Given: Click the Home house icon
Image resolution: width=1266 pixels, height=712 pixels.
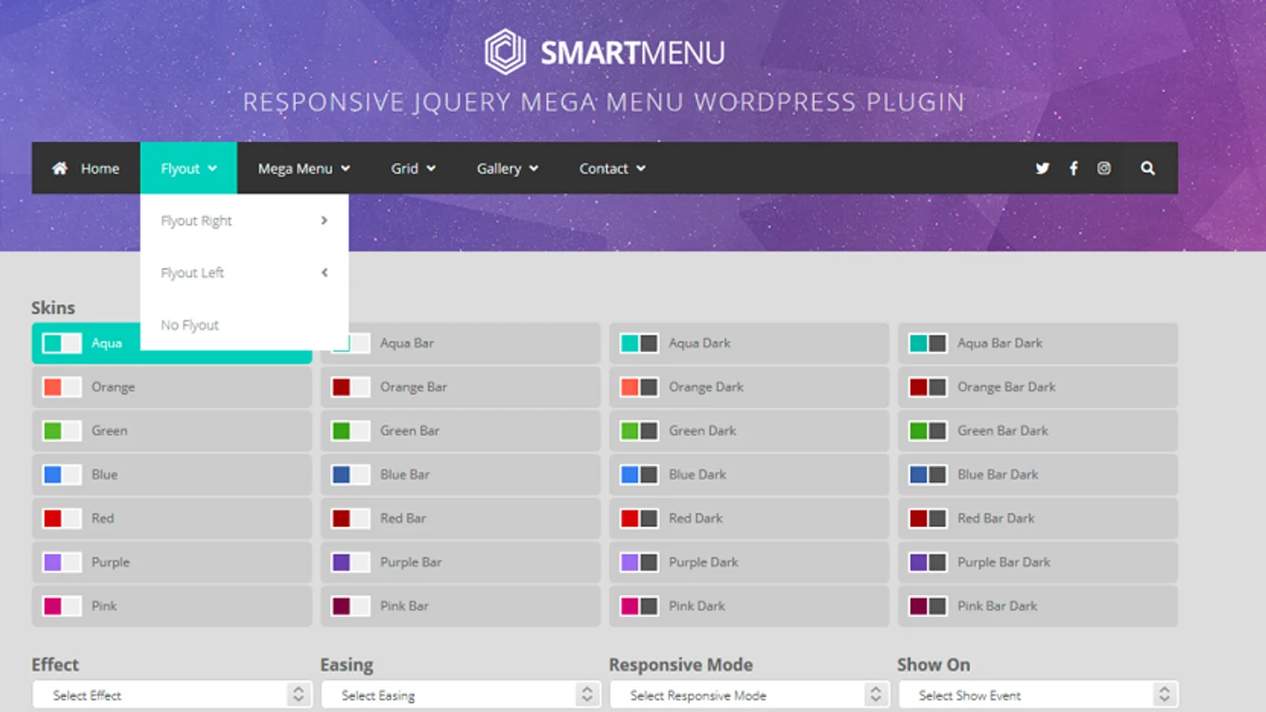Looking at the screenshot, I should coord(59,168).
